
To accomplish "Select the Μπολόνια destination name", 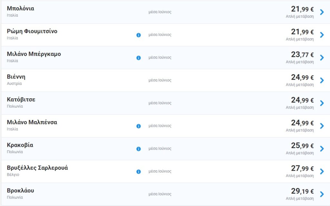I will [x=21, y=9].
